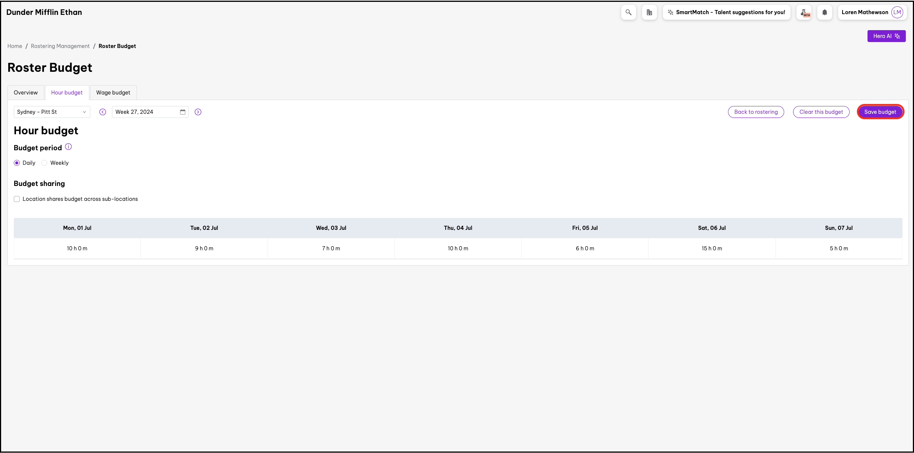Switch to the Wage budget tab
Viewport: 914px width, 453px height.
point(113,93)
